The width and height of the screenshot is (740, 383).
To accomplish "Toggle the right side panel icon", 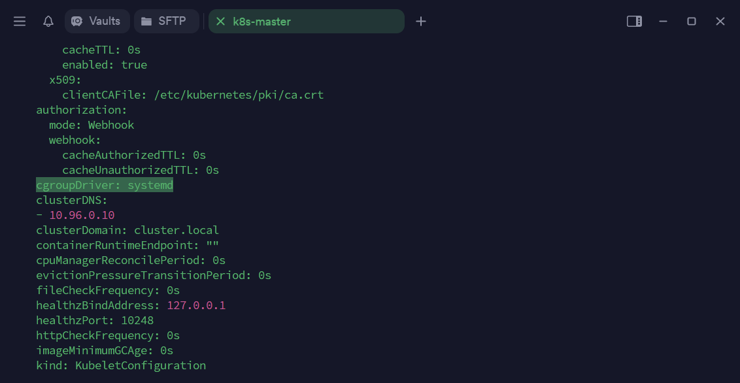I will [634, 22].
